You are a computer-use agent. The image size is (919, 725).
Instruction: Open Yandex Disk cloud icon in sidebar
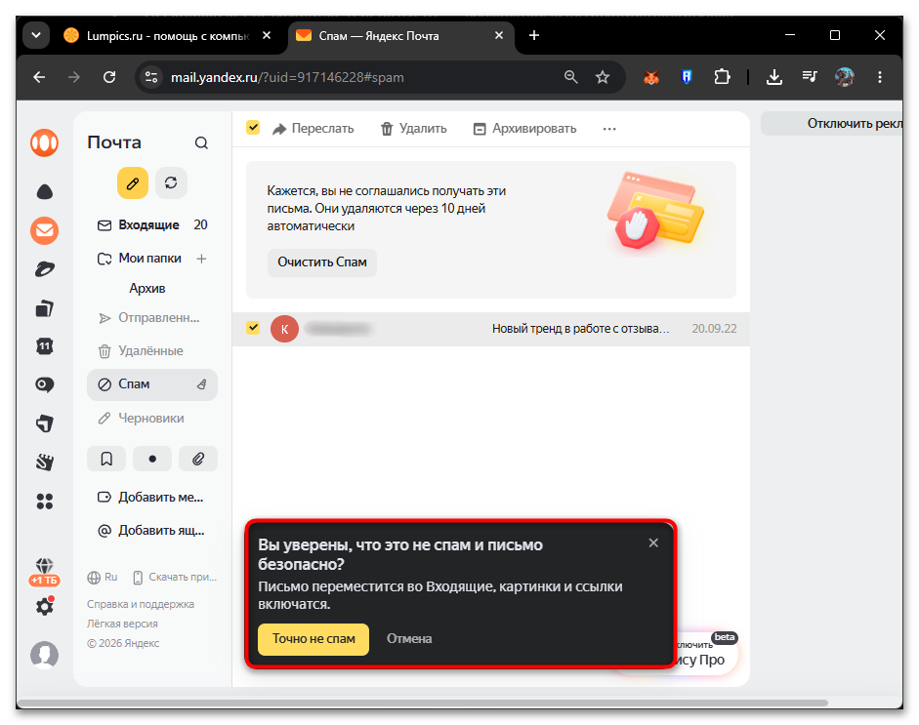coord(45,192)
